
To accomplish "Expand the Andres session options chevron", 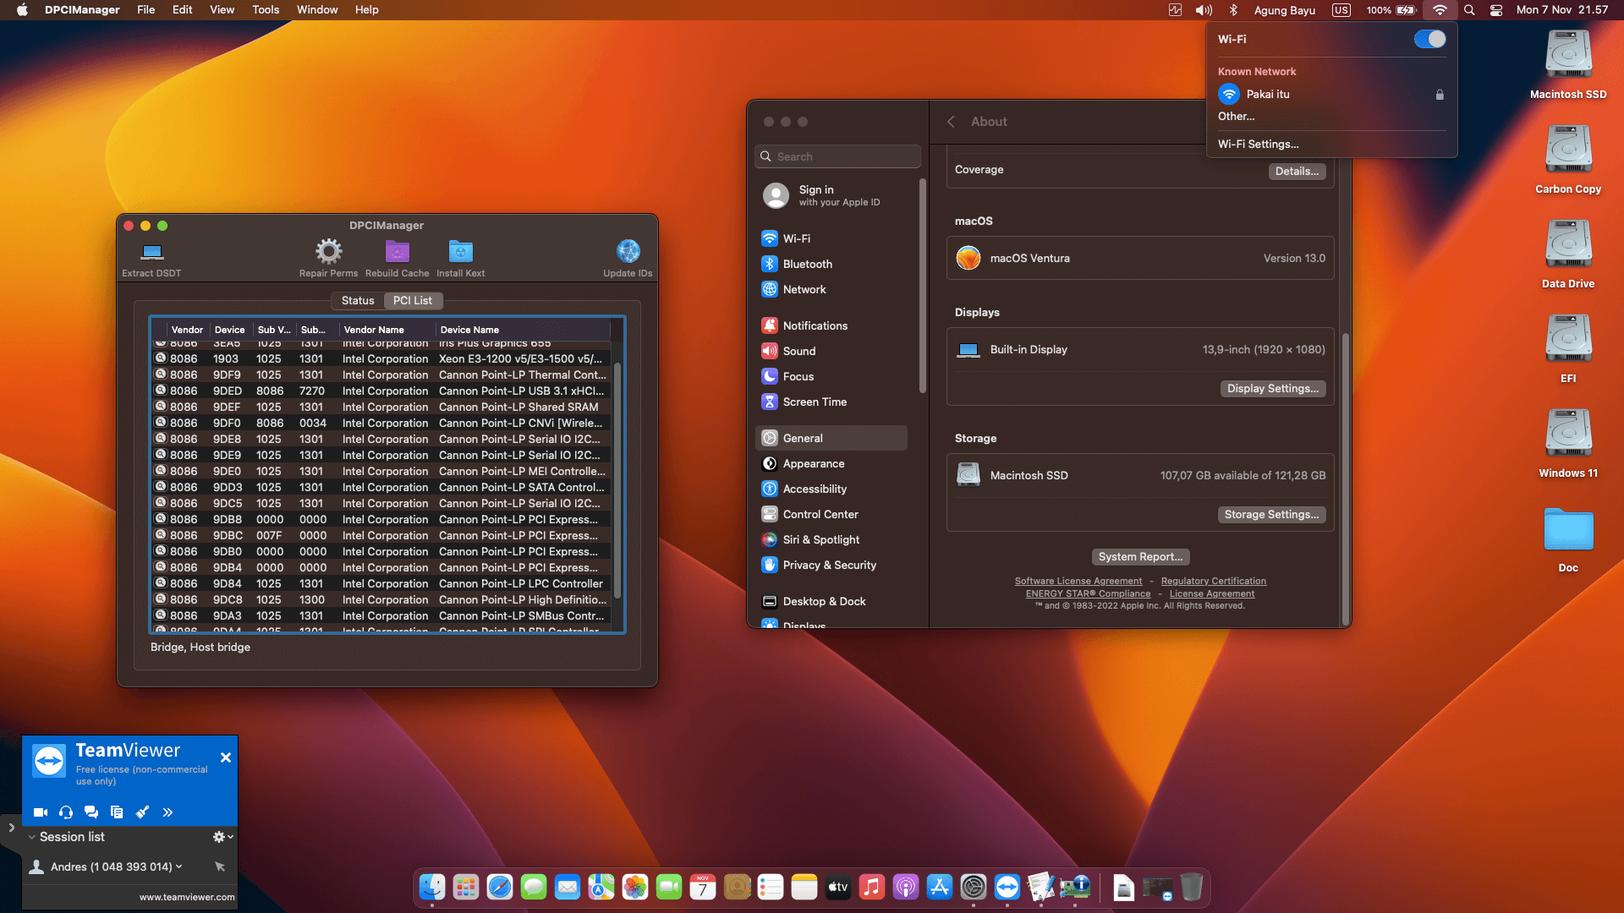I will tap(178, 867).
